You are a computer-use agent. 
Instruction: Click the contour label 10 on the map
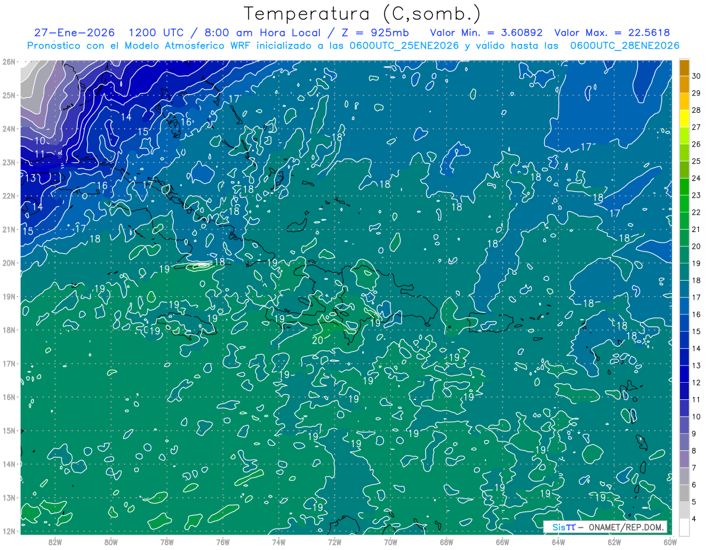pyautogui.click(x=40, y=141)
